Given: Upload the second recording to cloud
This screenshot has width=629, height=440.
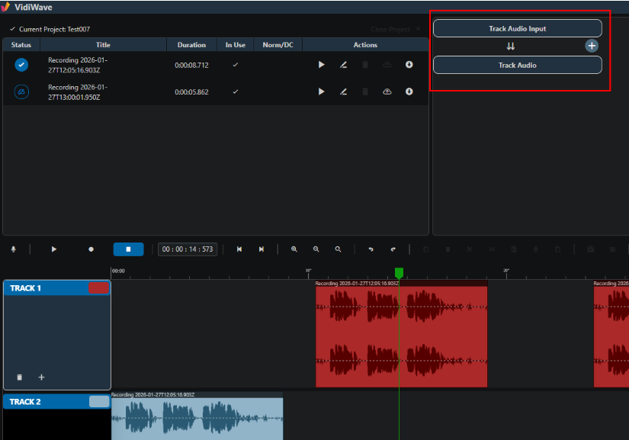Looking at the screenshot, I should click(387, 92).
